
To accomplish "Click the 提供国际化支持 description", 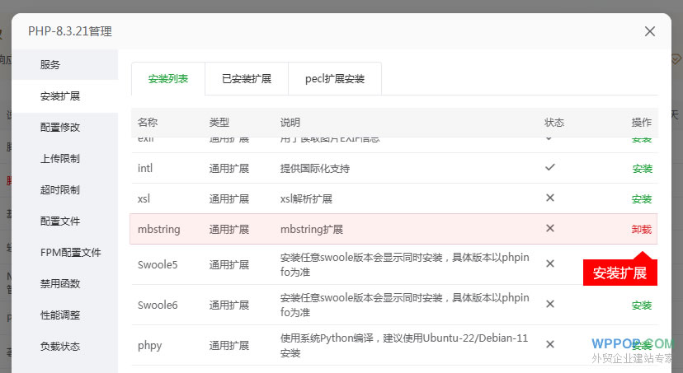I will 315,169.
